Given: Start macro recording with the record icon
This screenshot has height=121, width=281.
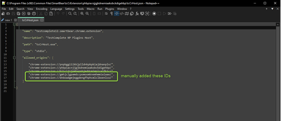Looking at the screenshot, I should point(154,13).
